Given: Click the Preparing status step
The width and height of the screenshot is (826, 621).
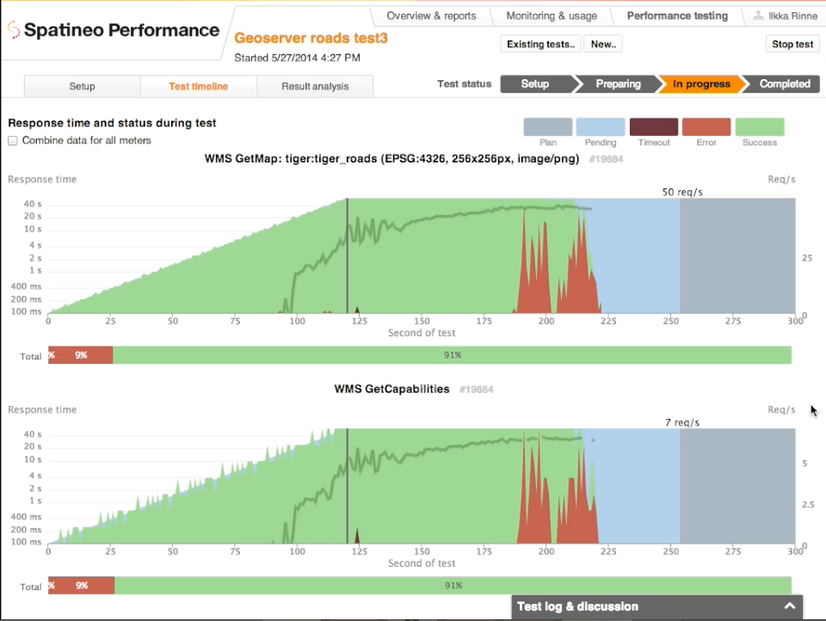Looking at the screenshot, I should click(618, 83).
